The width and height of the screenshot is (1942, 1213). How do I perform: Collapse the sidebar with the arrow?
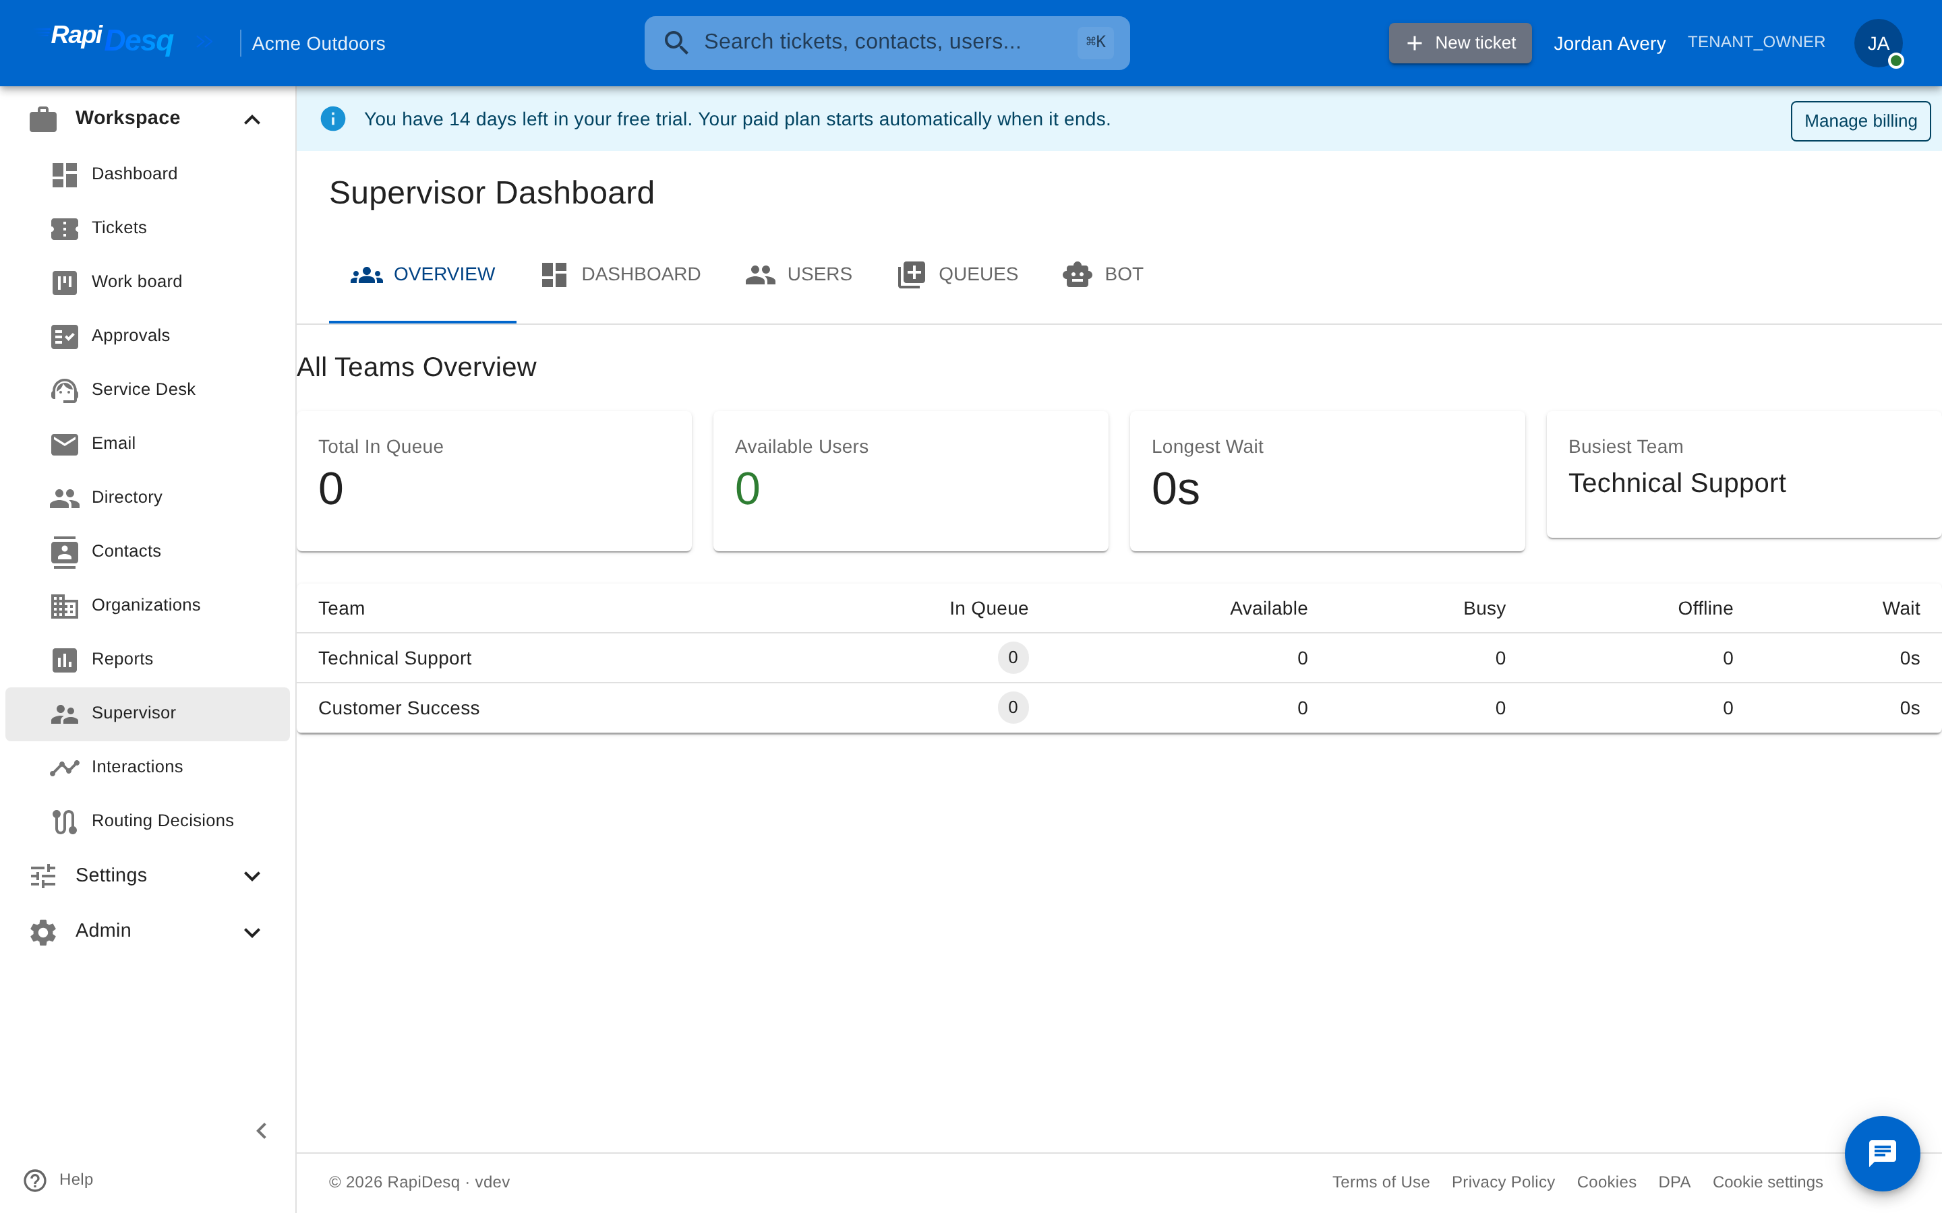coord(262,1130)
